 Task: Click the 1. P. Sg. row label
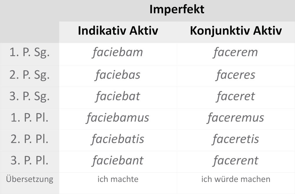click(x=30, y=53)
